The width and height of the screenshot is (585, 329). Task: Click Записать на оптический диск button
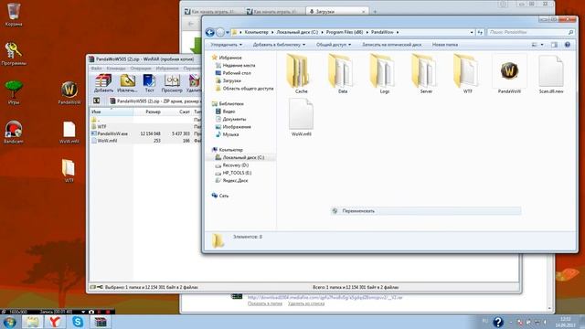pyautogui.click(x=392, y=45)
